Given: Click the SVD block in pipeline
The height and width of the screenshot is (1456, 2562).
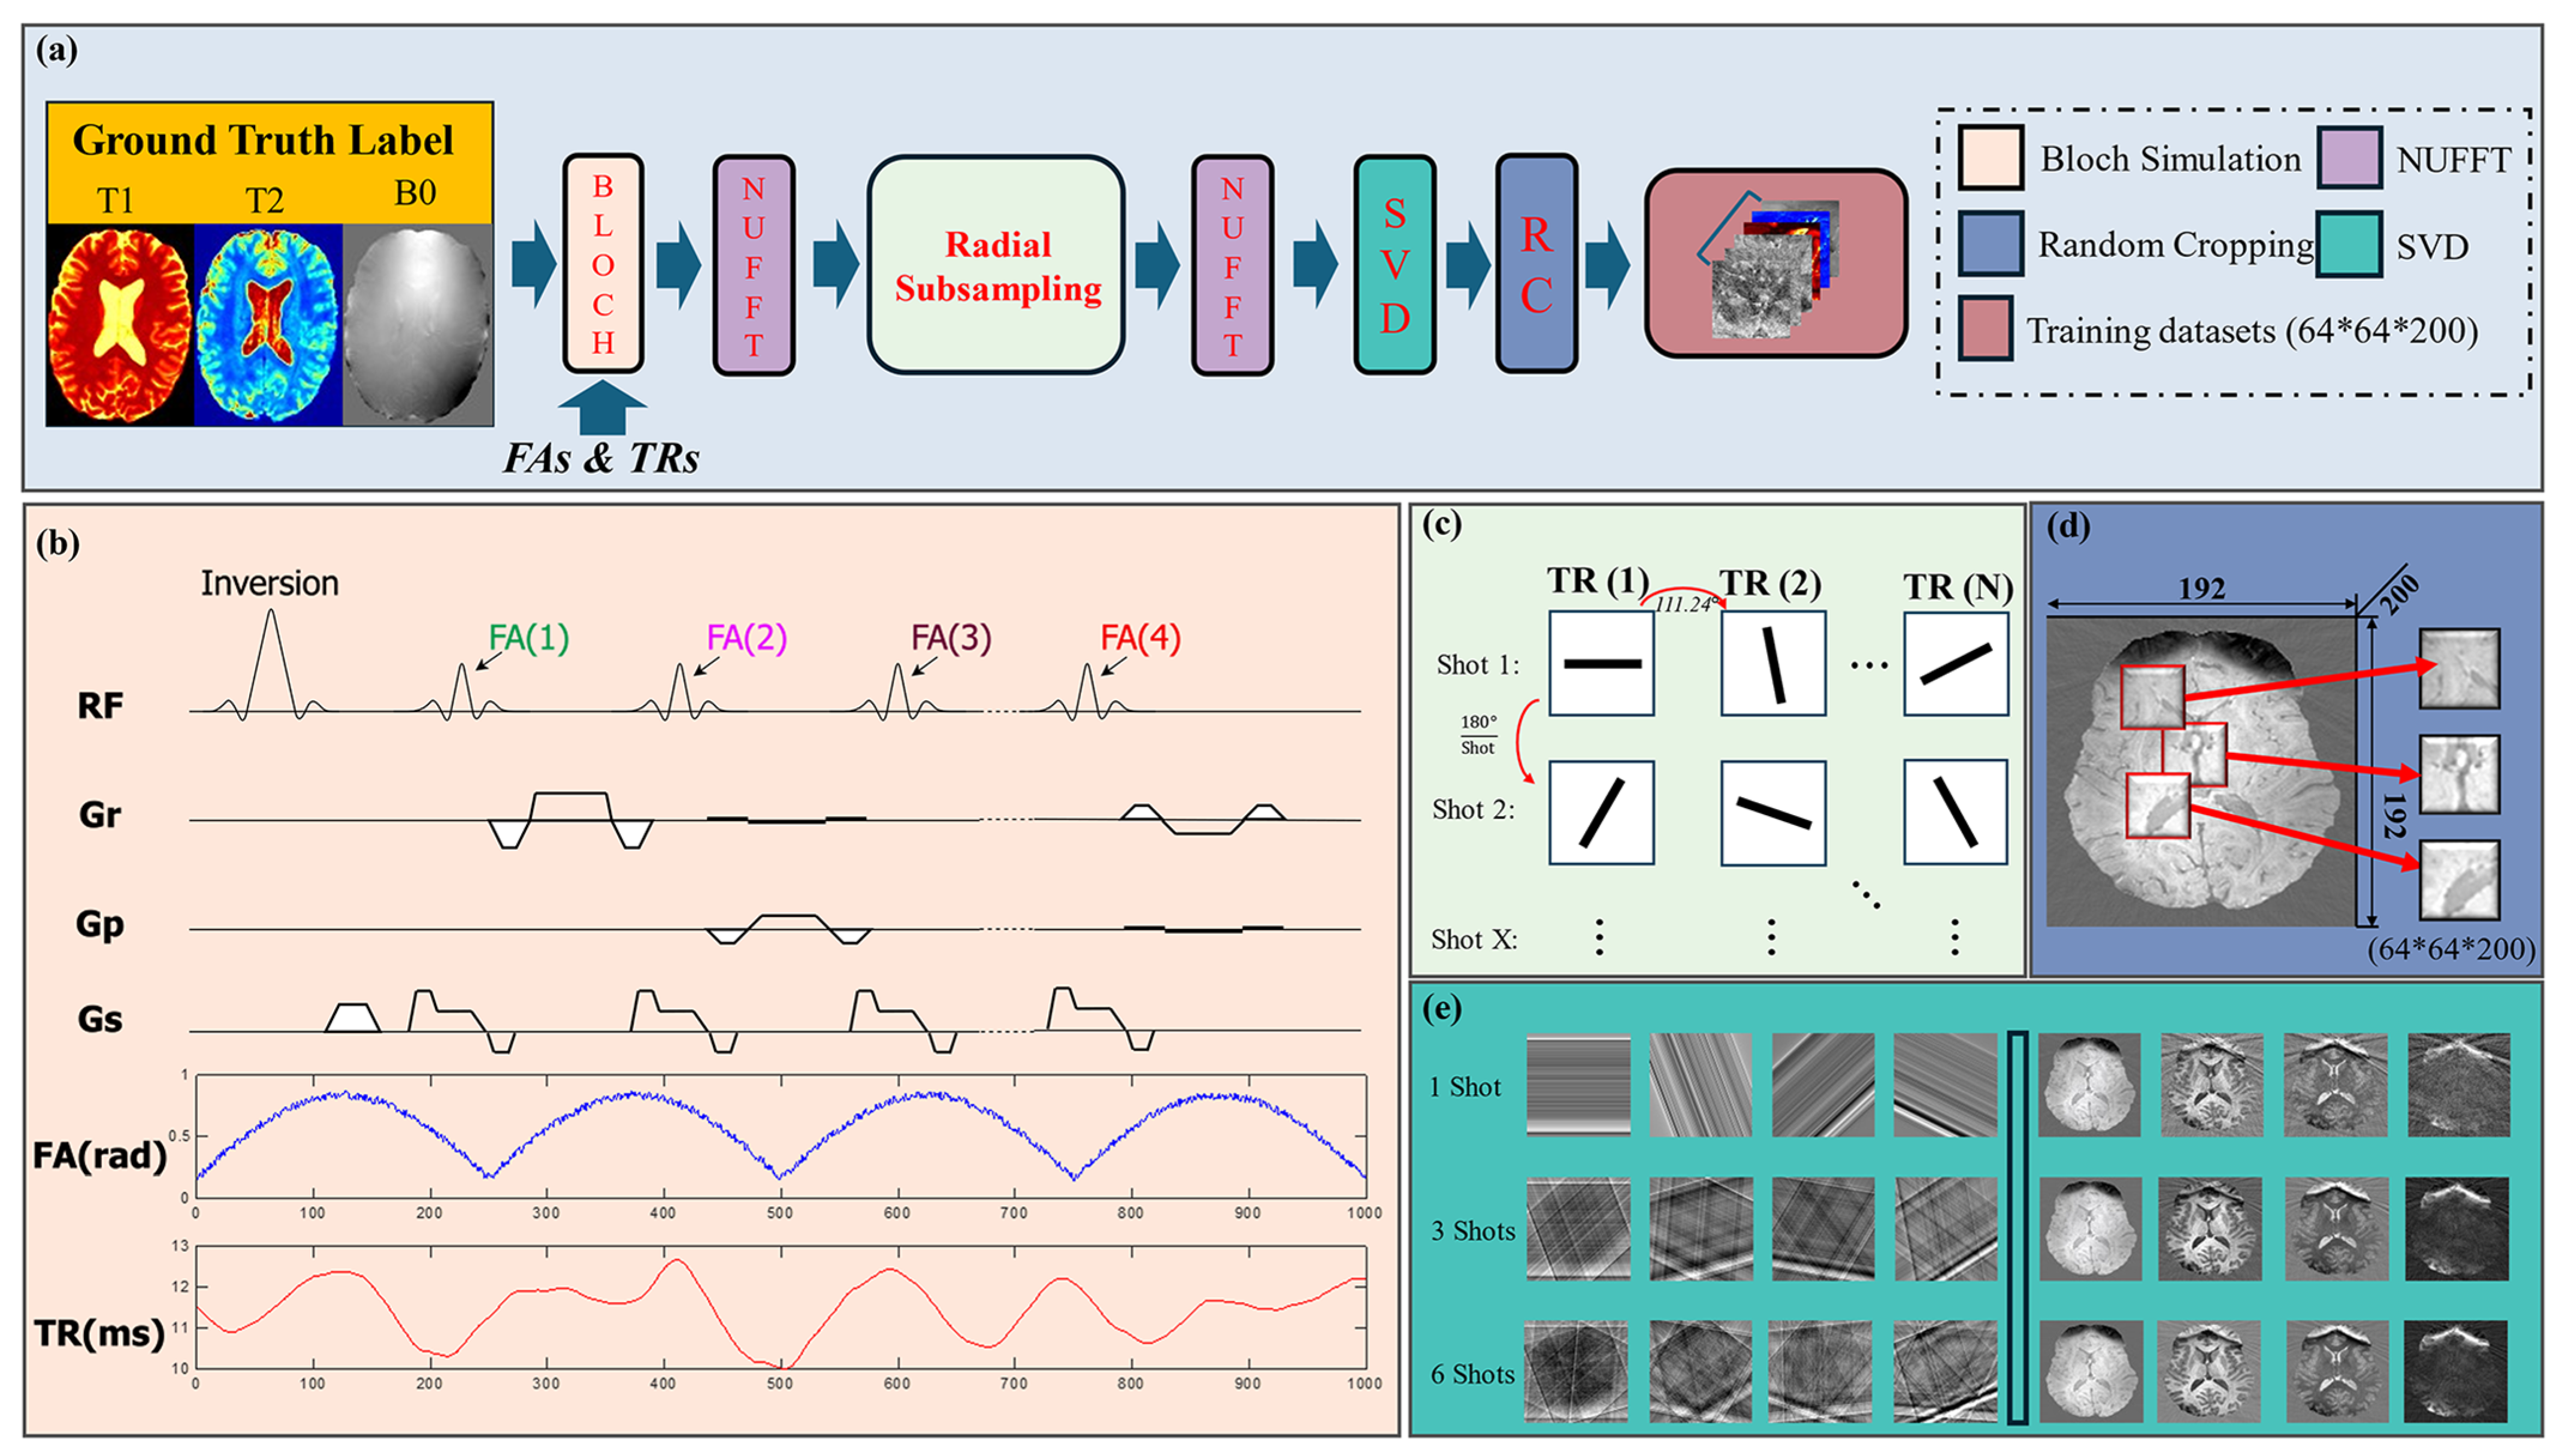Looking at the screenshot, I should tap(1394, 266).
